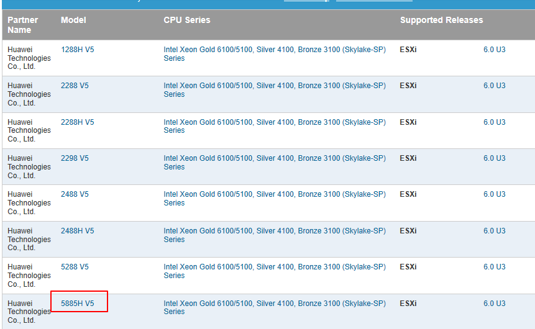Screen dimensions: 535x329
Task: Open the 2288 V5 model link
Action: [x=75, y=86]
